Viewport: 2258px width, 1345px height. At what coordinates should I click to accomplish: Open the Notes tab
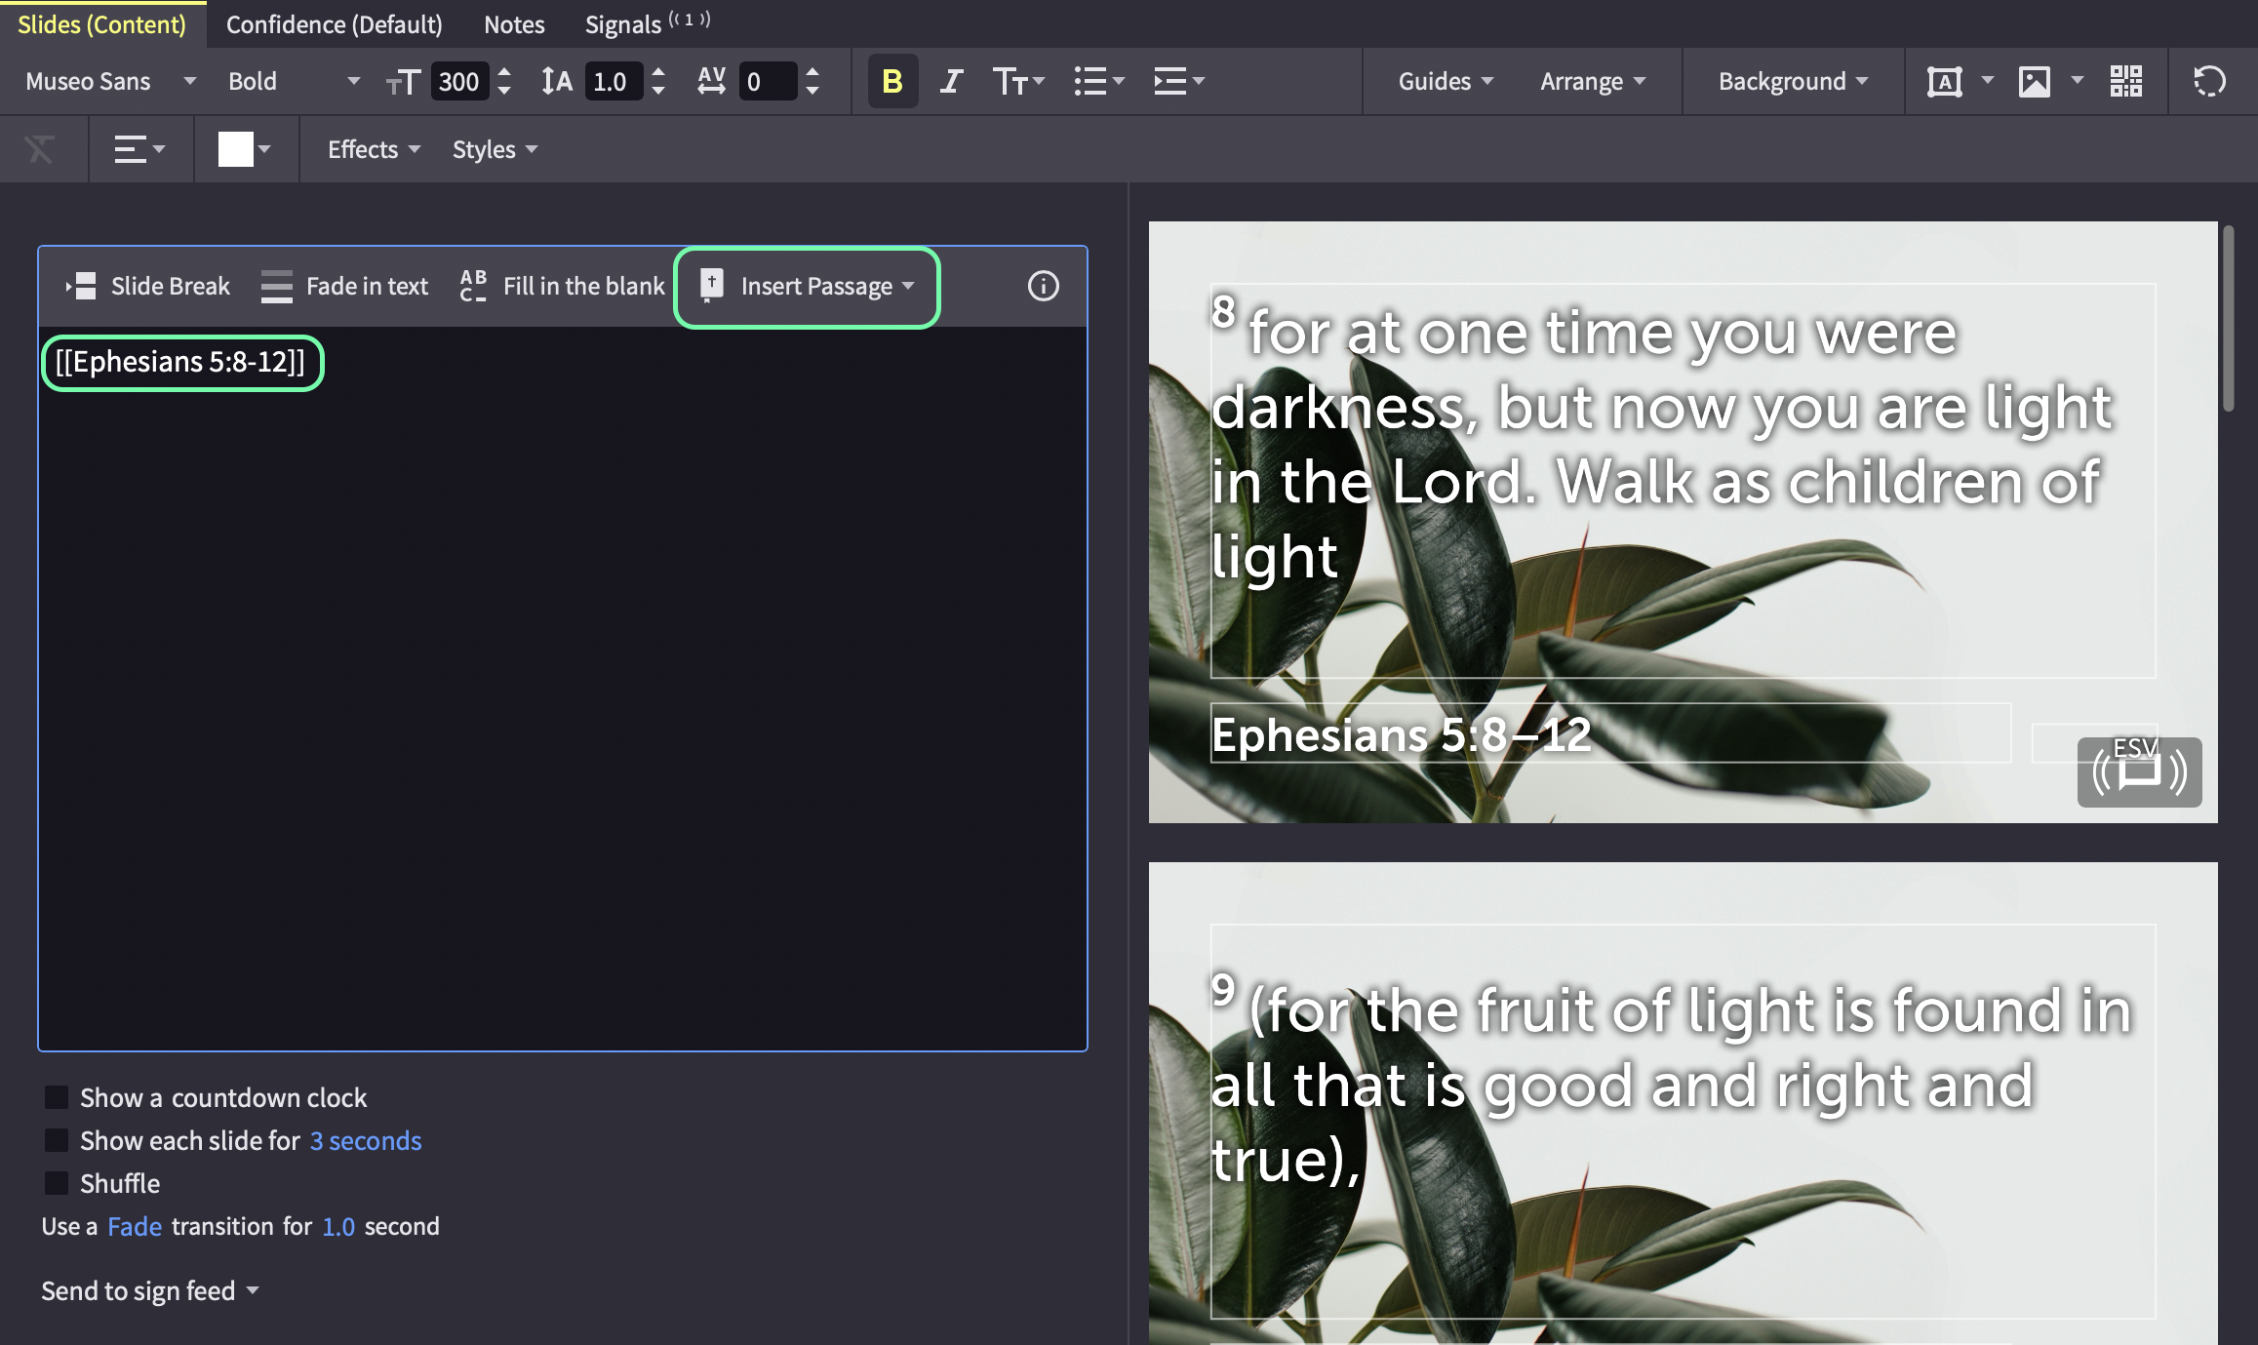(x=514, y=24)
